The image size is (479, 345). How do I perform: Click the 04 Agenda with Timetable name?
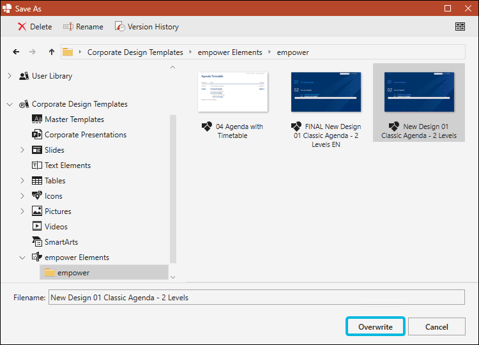(240, 131)
